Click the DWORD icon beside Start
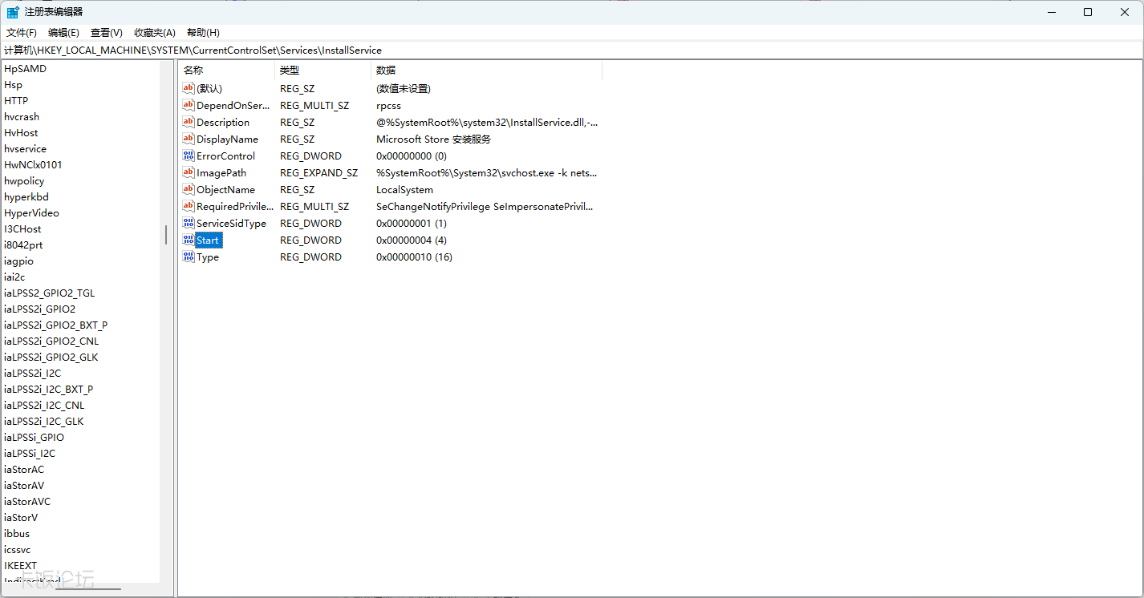This screenshot has height=598, width=1144. pyautogui.click(x=189, y=240)
